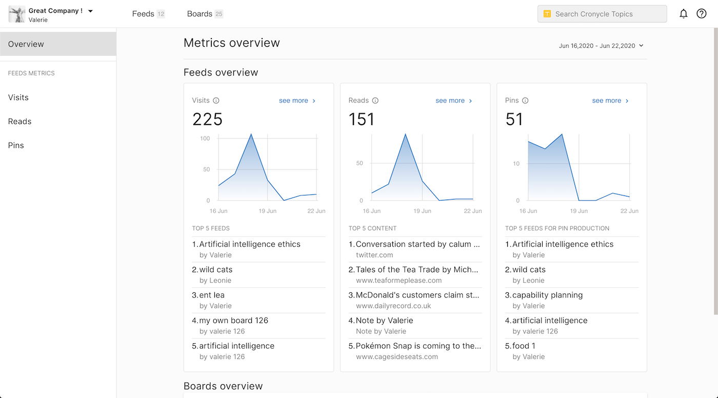Click the help question mark icon
718x398 pixels.
701,14
